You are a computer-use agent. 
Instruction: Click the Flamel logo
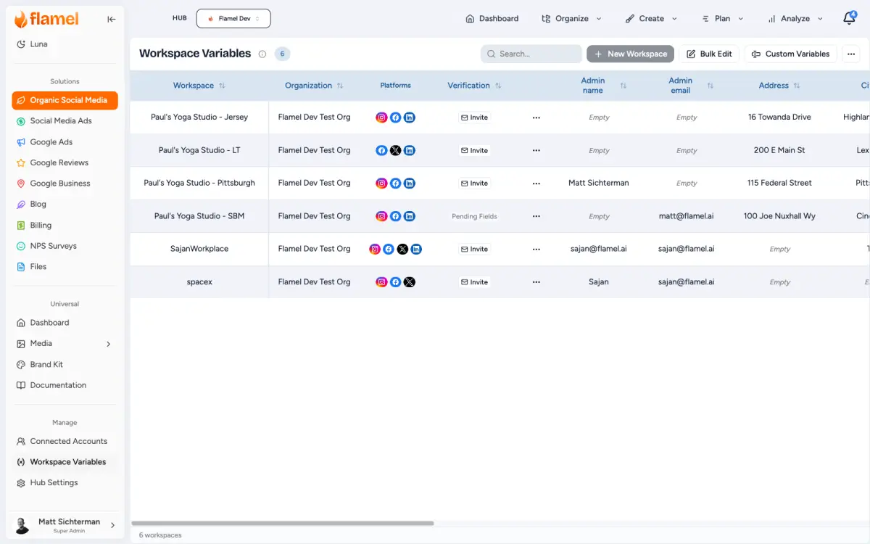click(x=47, y=19)
